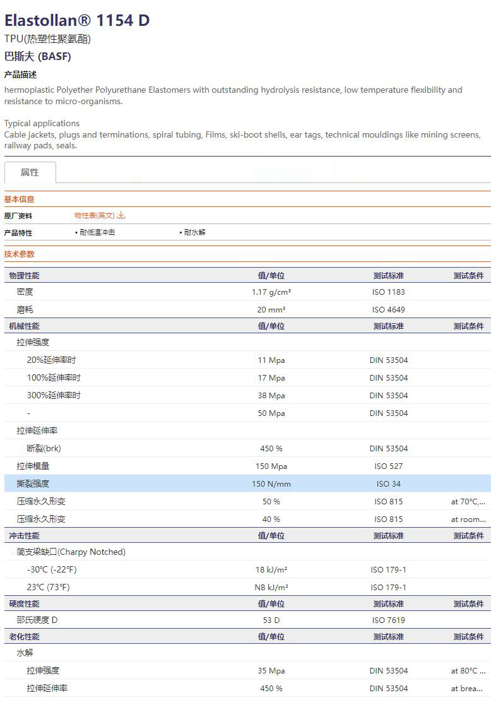Click the truncated 'at 70°C,...' test condition
Viewport: 491px width, 712px height.
[x=468, y=502]
